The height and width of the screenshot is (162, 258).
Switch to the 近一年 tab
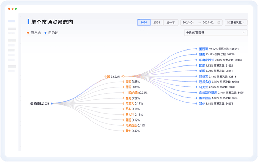pos(170,22)
